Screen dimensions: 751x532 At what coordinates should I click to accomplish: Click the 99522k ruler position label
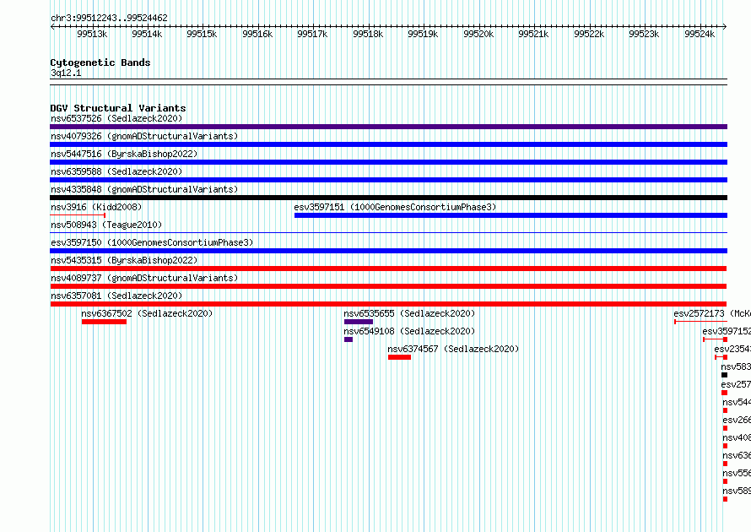(589, 34)
